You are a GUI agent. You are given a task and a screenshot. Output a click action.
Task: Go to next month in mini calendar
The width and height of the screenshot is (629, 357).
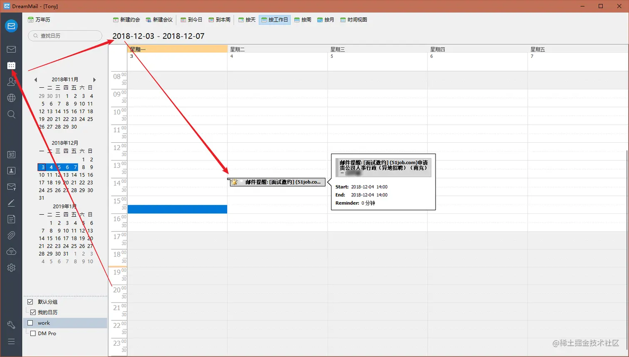[94, 79]
